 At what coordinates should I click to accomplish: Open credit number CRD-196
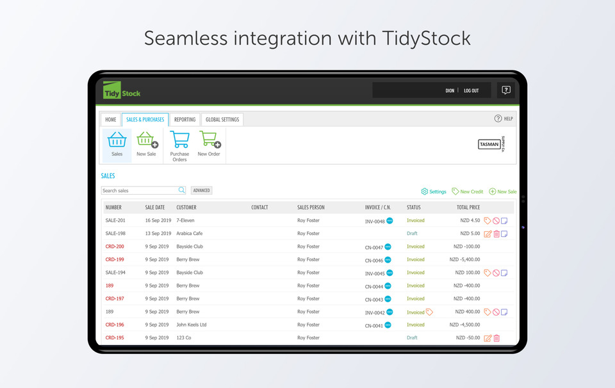pyautogui.click(x=115, y=325)
